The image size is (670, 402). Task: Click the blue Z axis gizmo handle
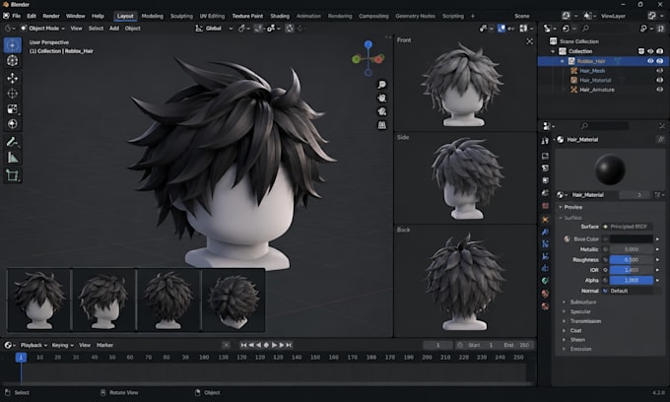[x=368, y=44]
